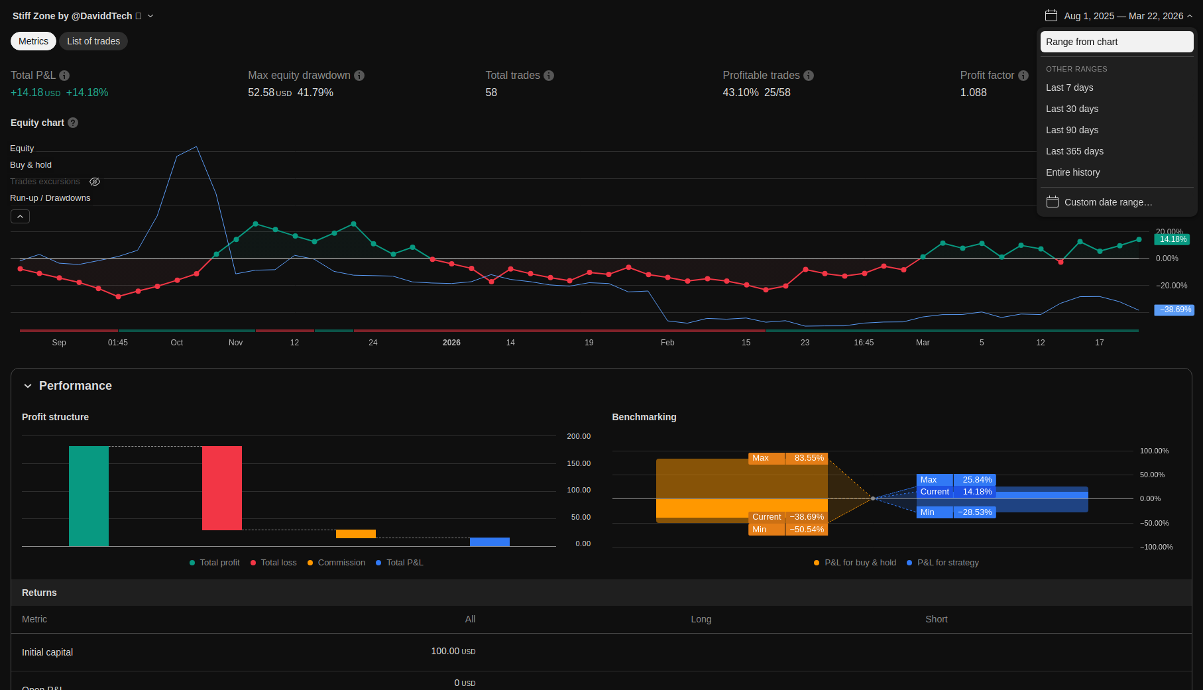Collapse the Performance section
The height and width of the screenshot is (690, 1203).
[x=28, y=386]
